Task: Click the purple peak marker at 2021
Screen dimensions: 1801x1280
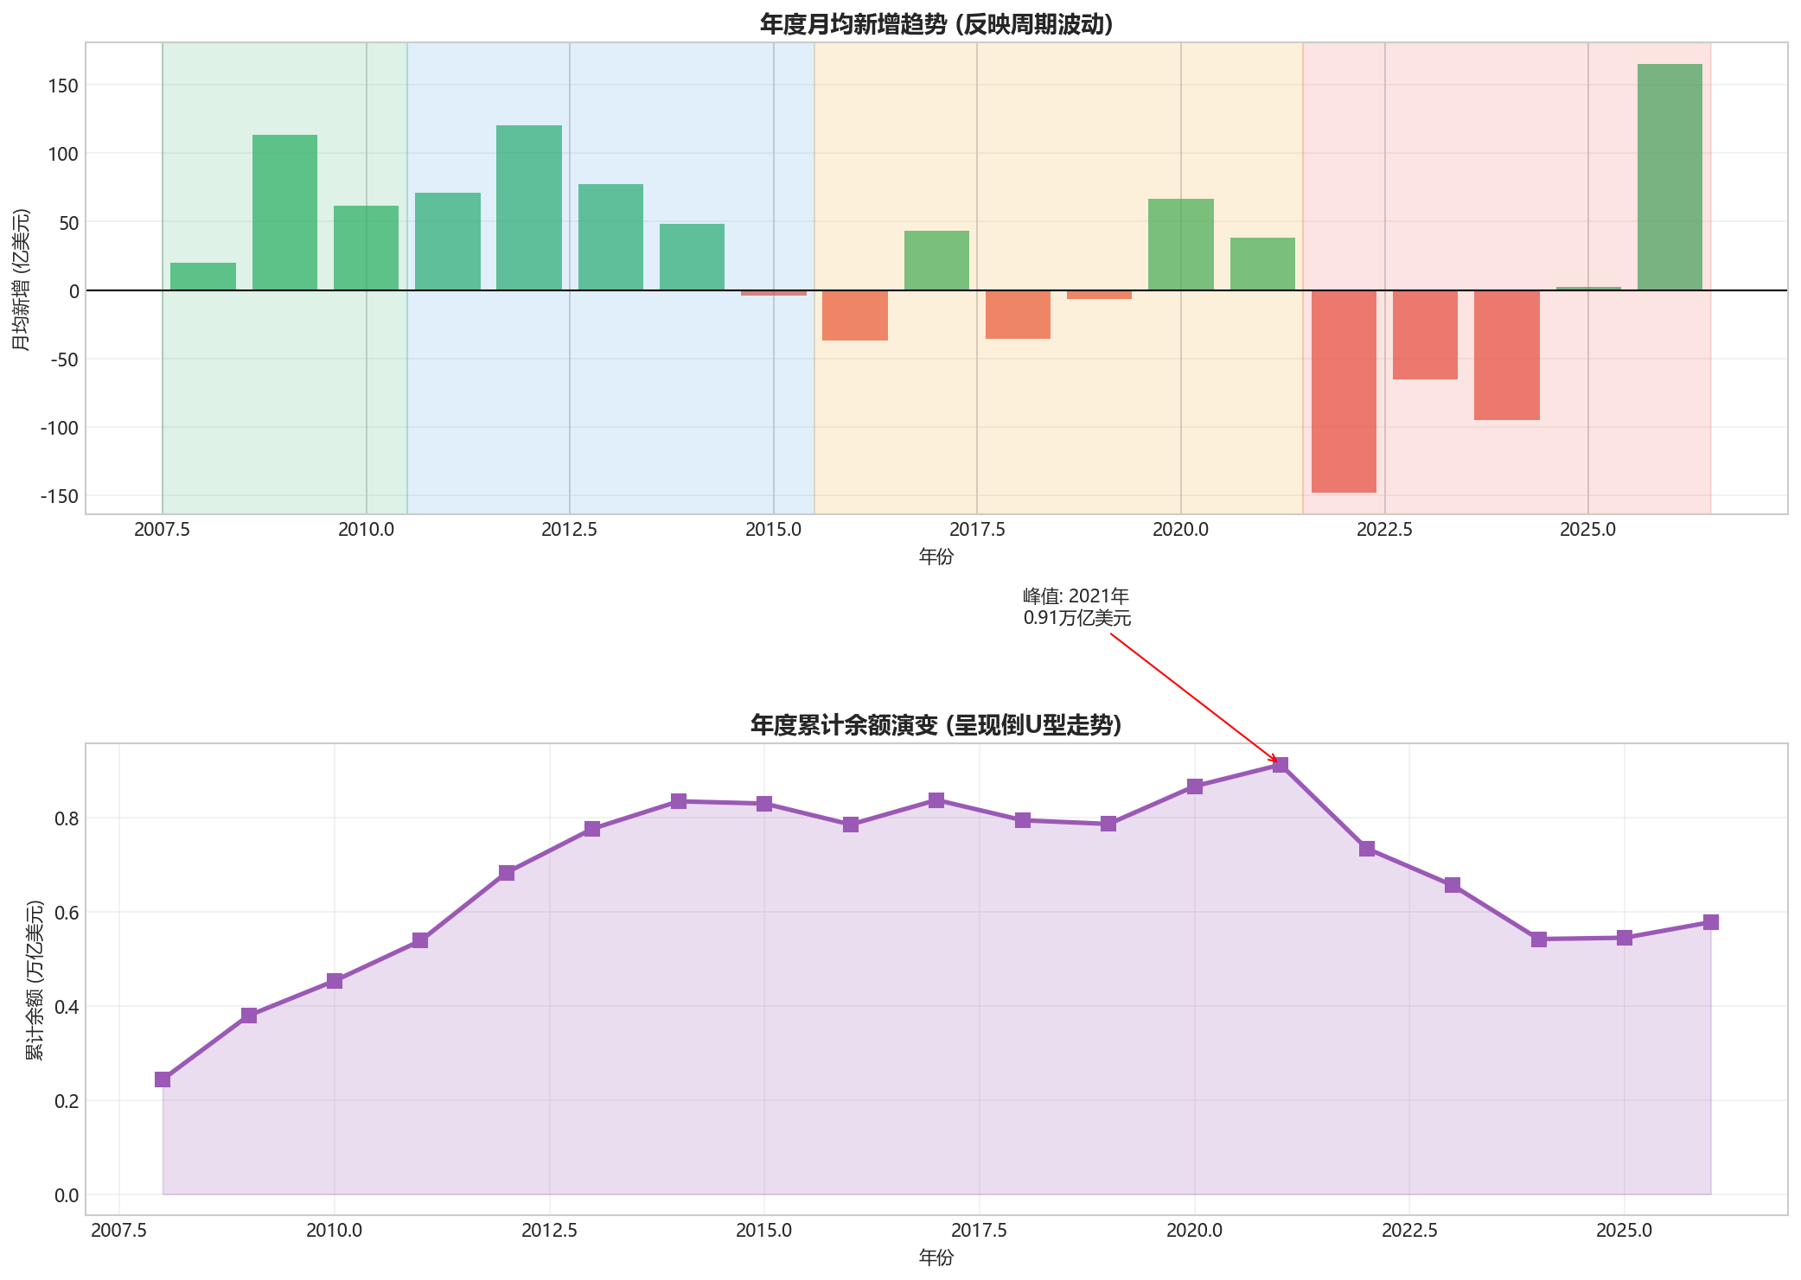Action: point(1280,765)
